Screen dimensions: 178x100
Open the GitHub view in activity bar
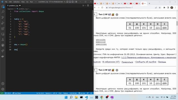[3, 45]
